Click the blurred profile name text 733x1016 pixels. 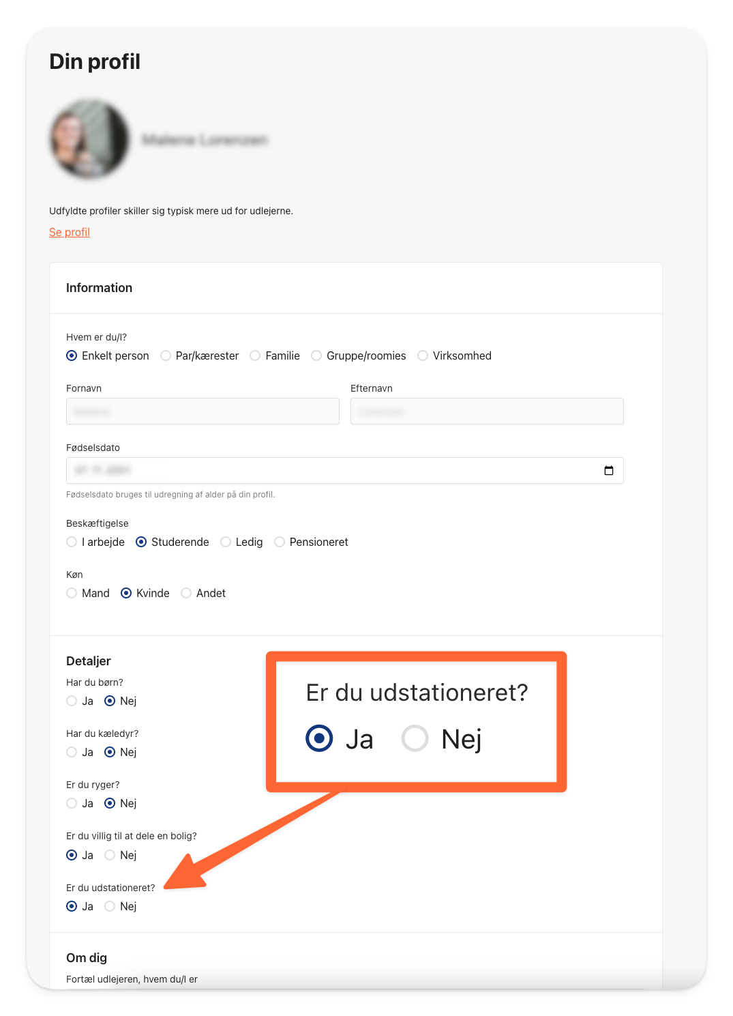point(205,140)
